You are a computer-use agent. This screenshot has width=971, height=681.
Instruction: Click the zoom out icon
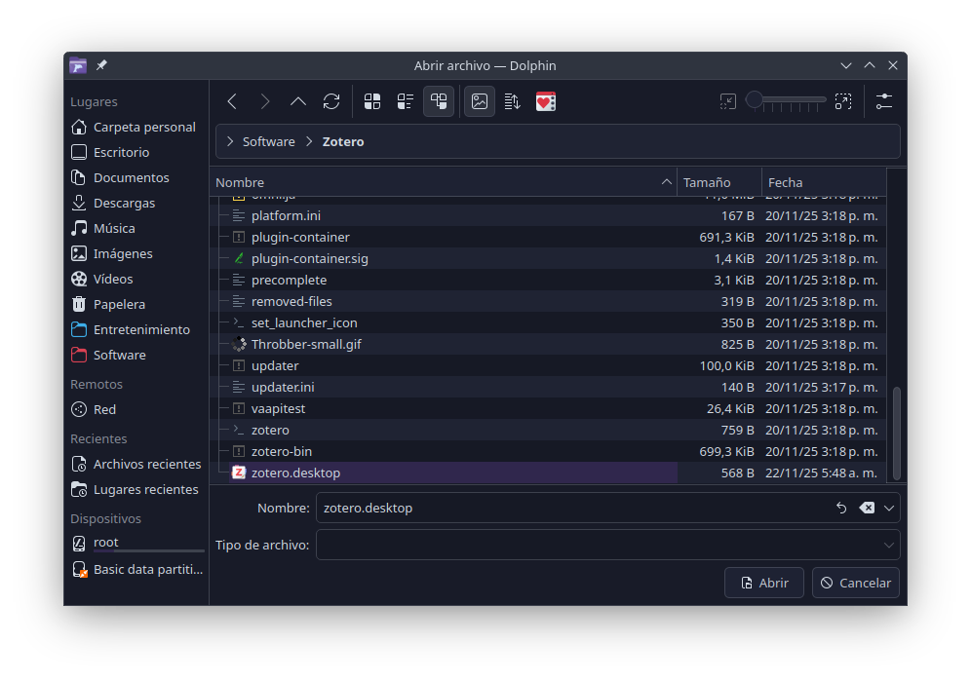point(727,101)
